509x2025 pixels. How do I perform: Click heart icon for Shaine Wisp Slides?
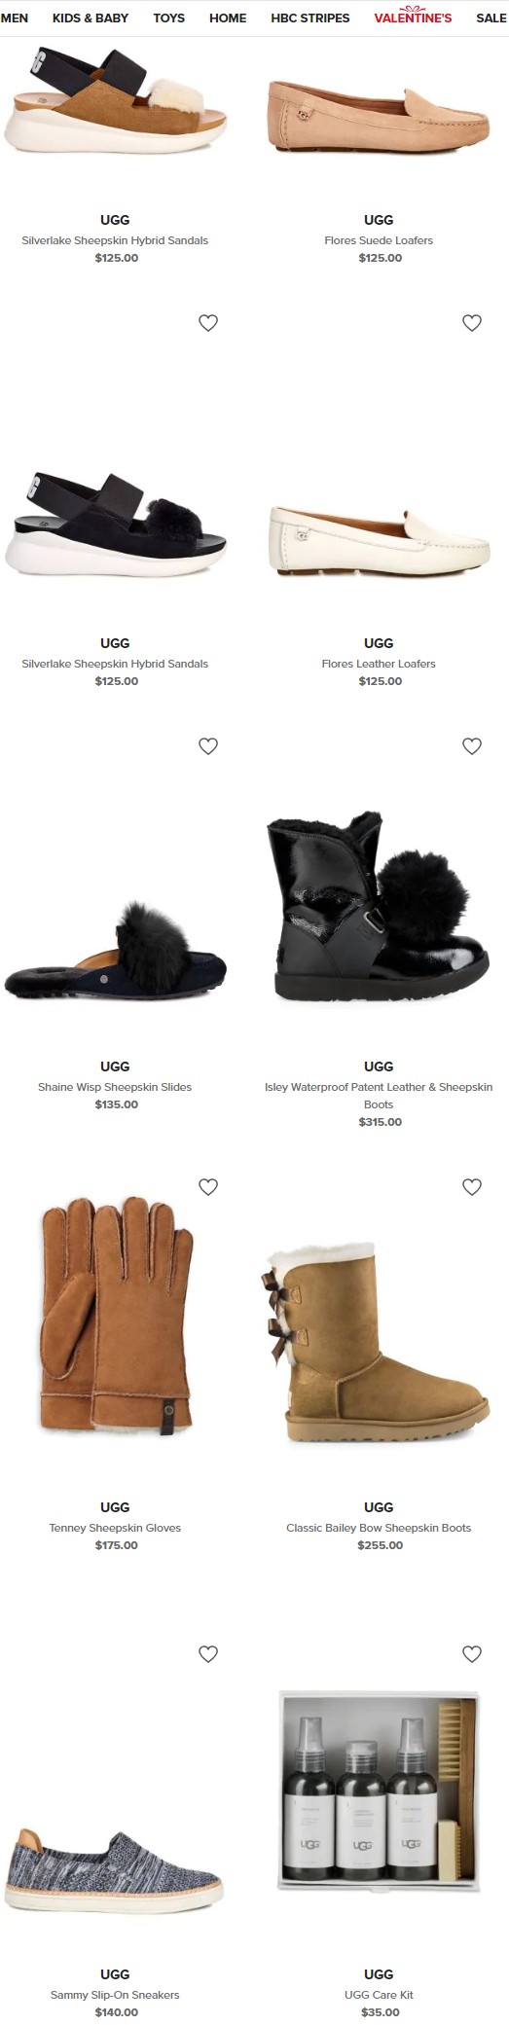(x=208, y=746)
